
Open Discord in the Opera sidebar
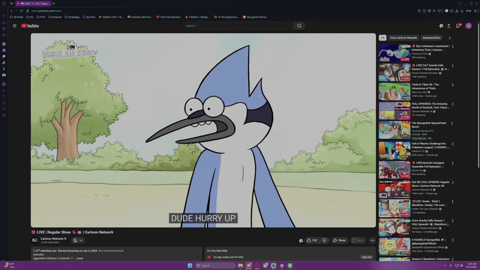coord(4,75)
